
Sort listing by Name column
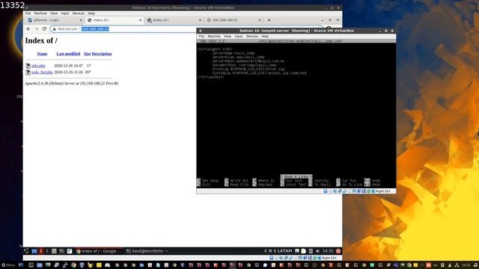coord(42,54)
